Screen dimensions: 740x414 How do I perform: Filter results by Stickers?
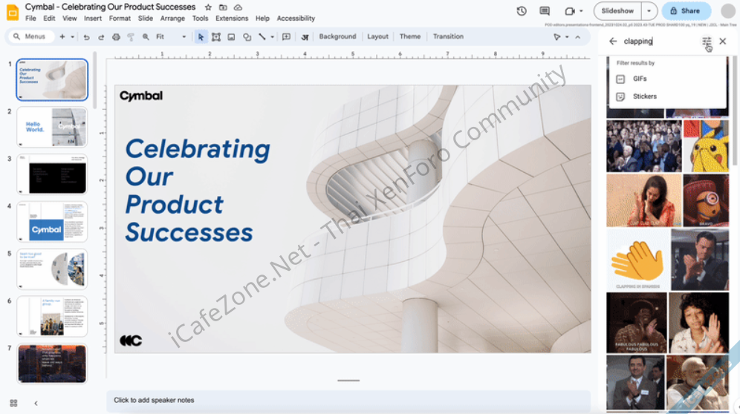tap(644, 96)
